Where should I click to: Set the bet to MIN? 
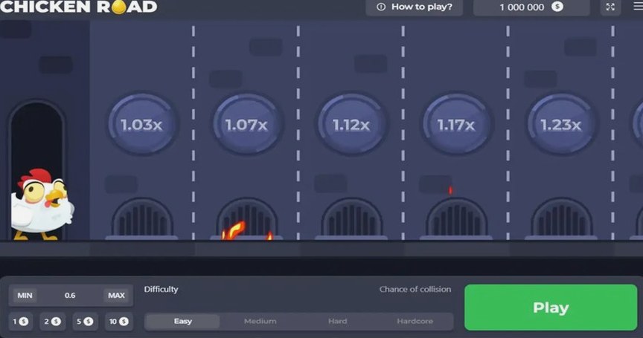25,296
